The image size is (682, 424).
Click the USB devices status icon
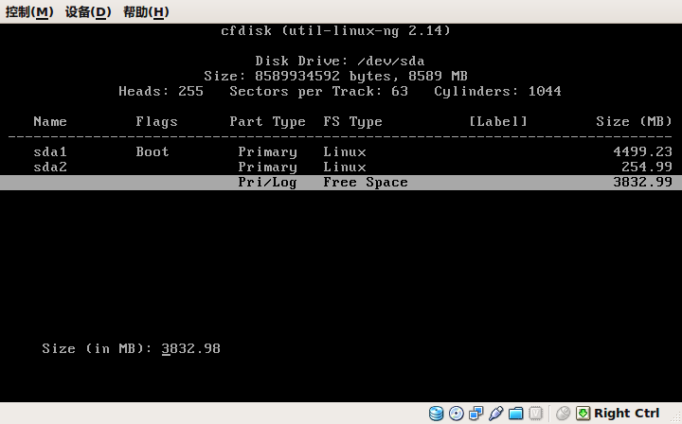click(x=495, y=414)
